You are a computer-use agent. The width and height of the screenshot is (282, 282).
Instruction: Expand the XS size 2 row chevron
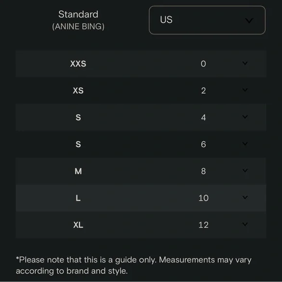click(245, 90)
